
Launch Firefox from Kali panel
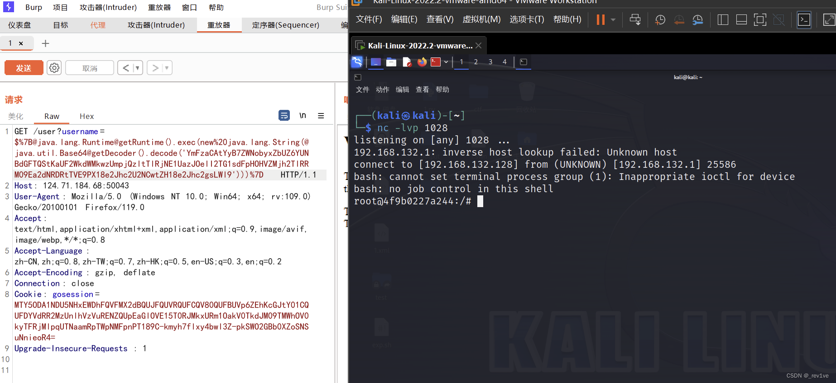[x=422, y=62]
